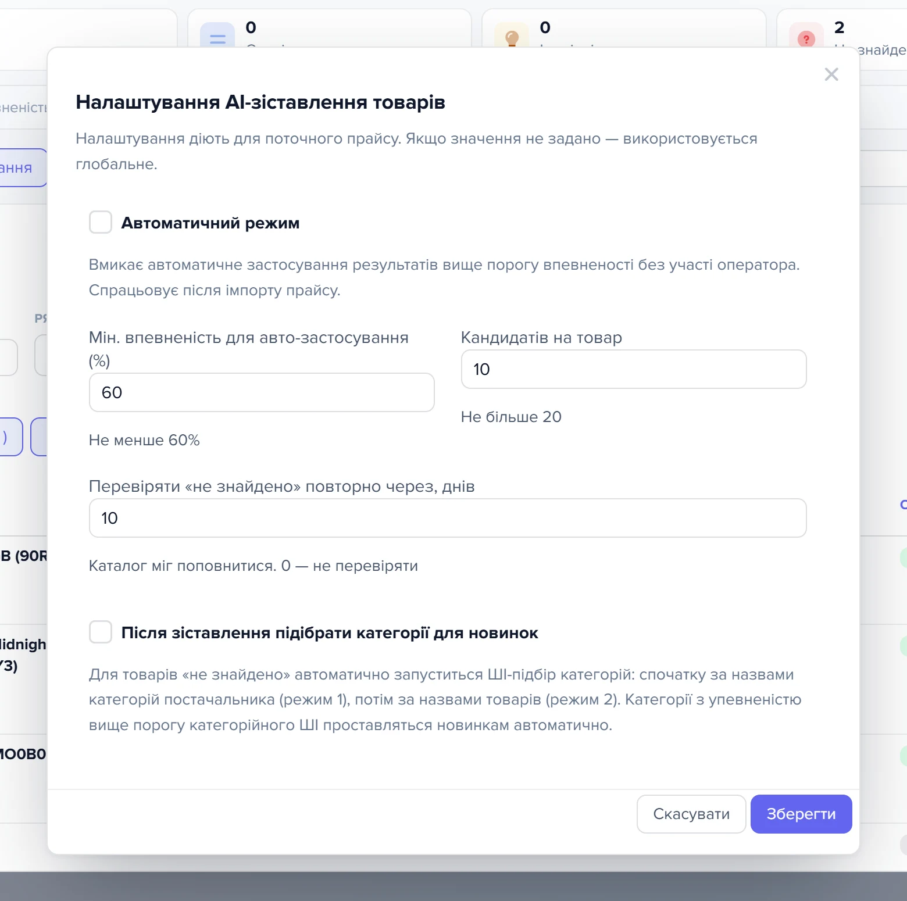907x901 pixels.
Task: Click the Автоматичний режим label
Action: coord(210,223)
